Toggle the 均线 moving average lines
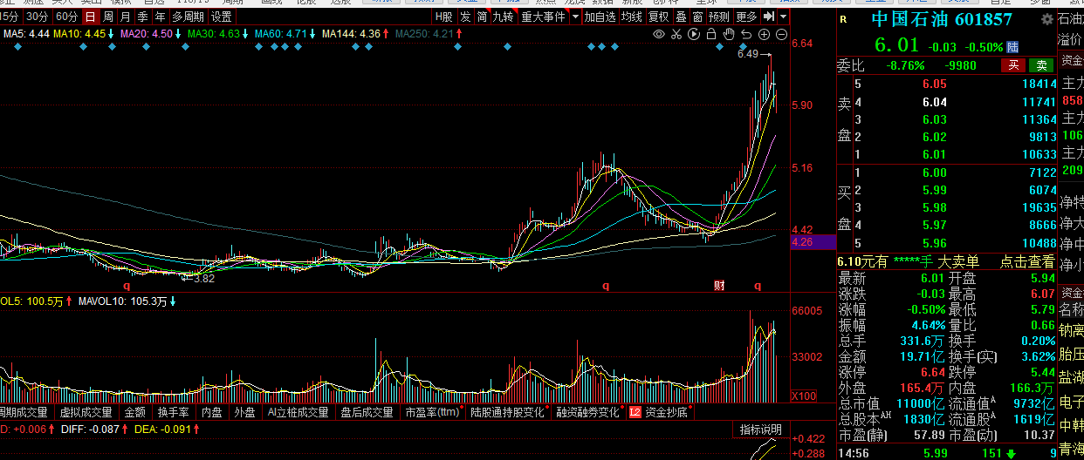This screenshot has height=460, width=1084. [x=632, y=17]
